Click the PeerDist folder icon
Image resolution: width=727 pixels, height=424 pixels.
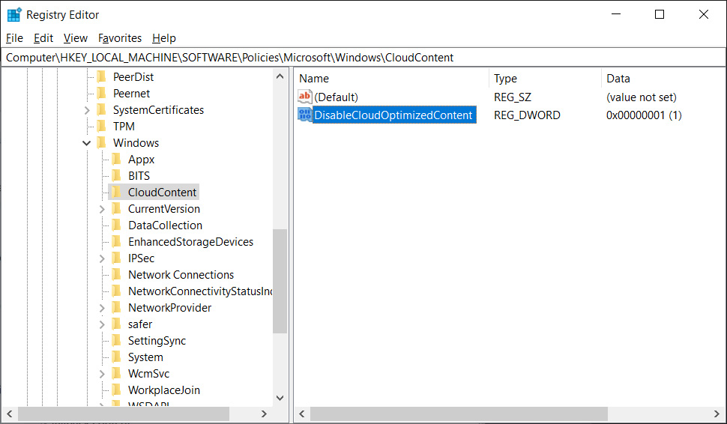101,77
